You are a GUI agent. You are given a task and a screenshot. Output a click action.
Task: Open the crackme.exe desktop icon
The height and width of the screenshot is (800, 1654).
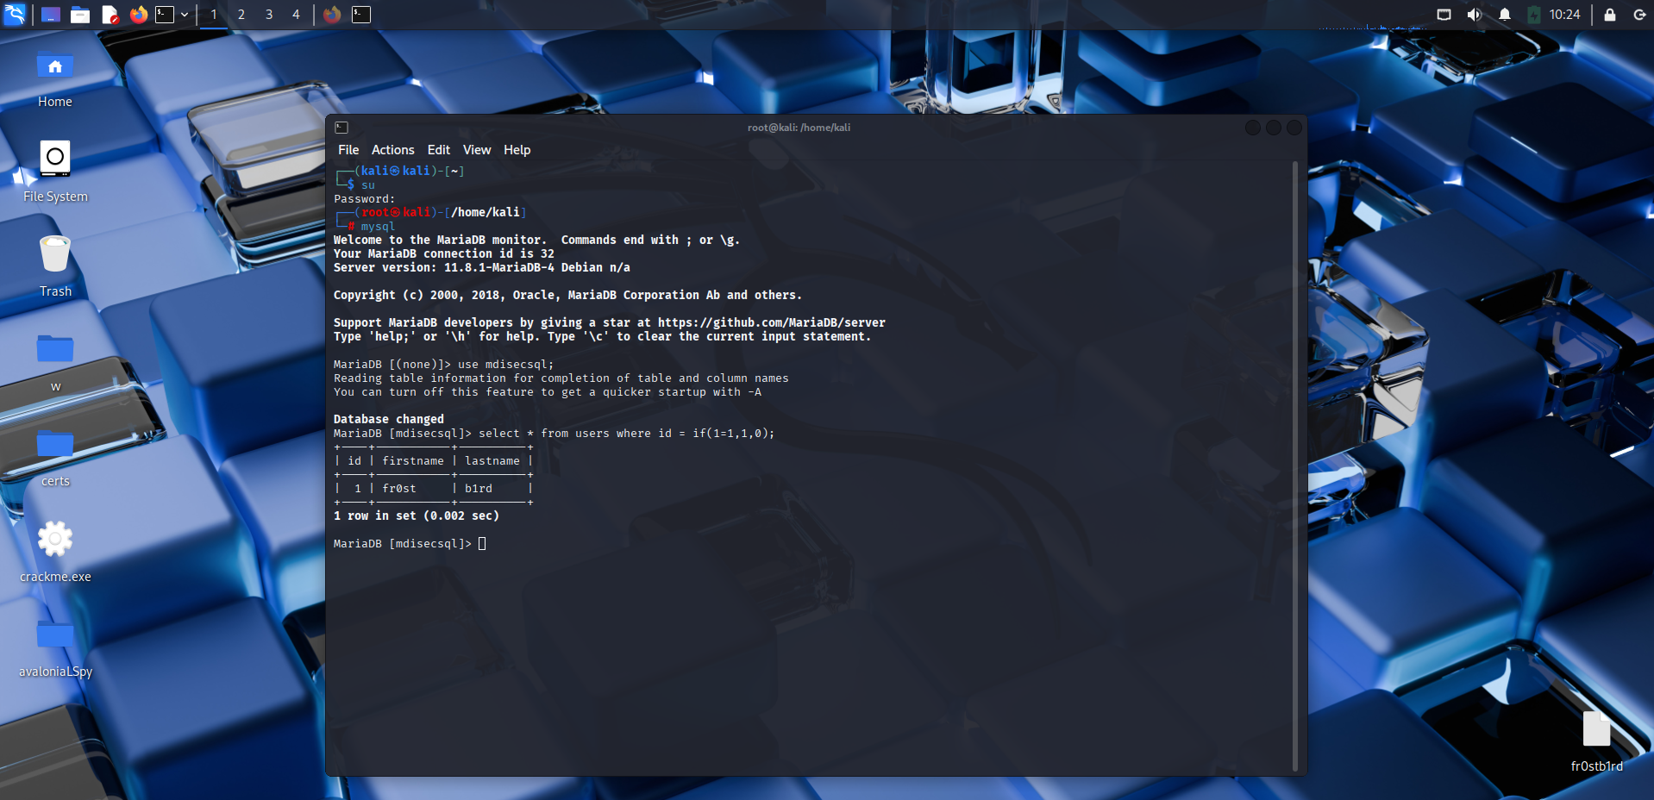click(55, 540)
